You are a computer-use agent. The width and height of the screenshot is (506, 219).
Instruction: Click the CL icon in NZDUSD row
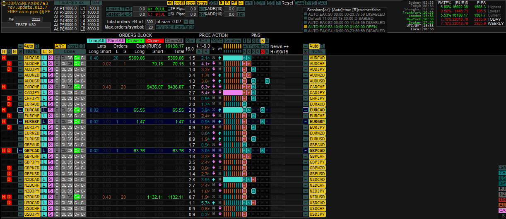(64, 197)
